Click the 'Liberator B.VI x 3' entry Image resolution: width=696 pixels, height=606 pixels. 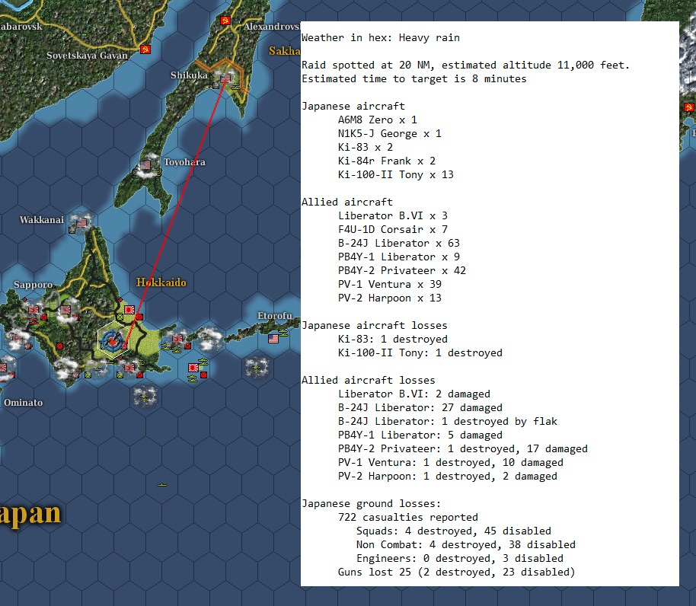[393, 216]
